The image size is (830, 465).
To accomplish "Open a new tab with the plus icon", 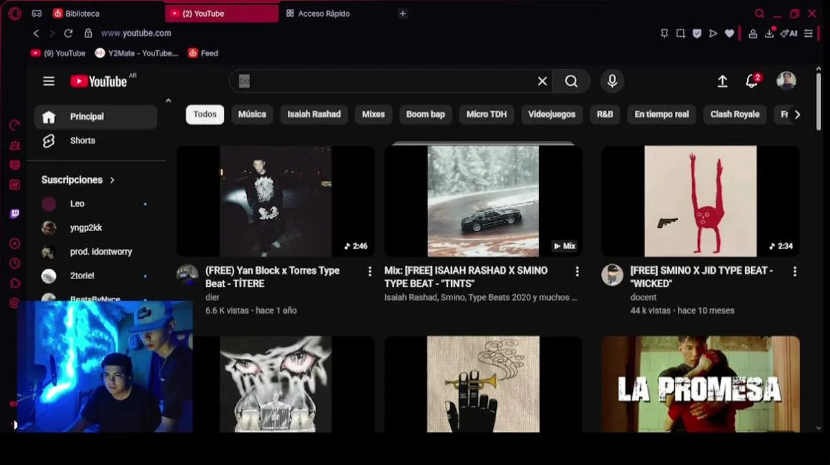I will [x=403, y=14].
